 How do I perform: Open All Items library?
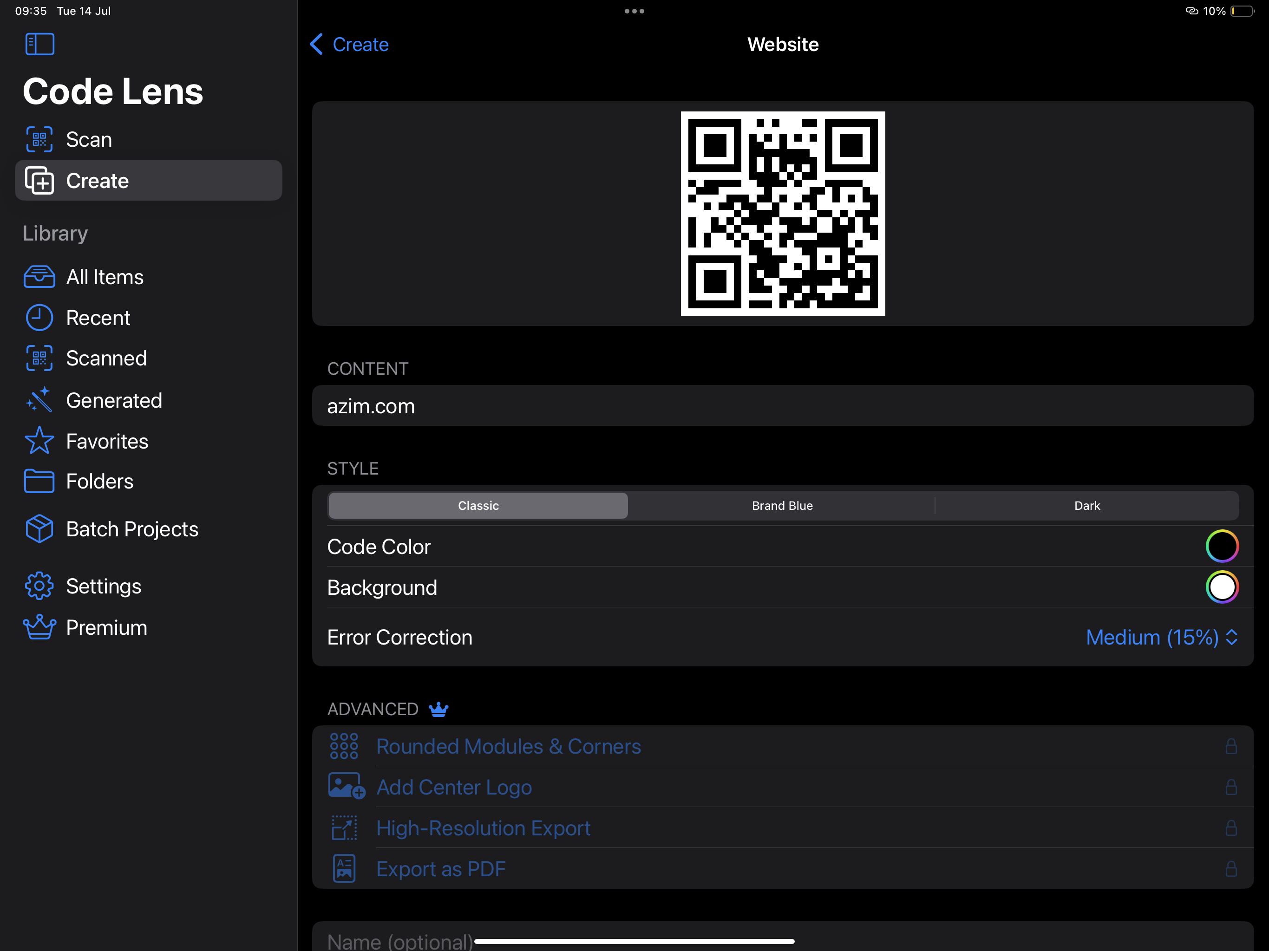coord(149,277)
